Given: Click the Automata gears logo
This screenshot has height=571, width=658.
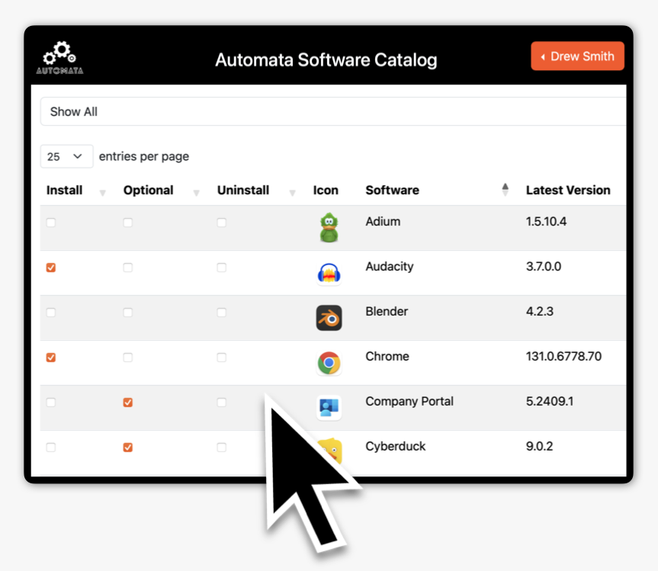Looking at the screenshot, I should click(59, 58).
